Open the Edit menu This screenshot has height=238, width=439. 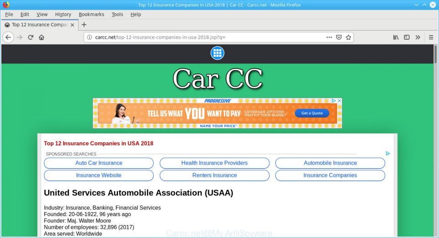point(25,14)
